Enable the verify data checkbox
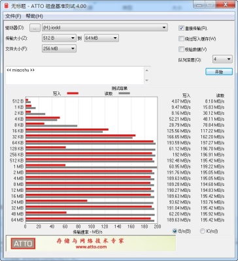The image size is (238, 261). [181, 50]
